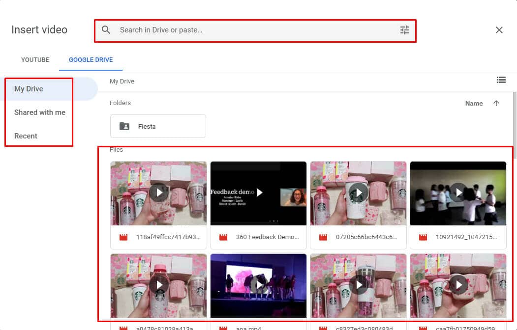517x330 pixels.
Task: Click the vertical scrollbar on right
Action: tap(515, 125)
